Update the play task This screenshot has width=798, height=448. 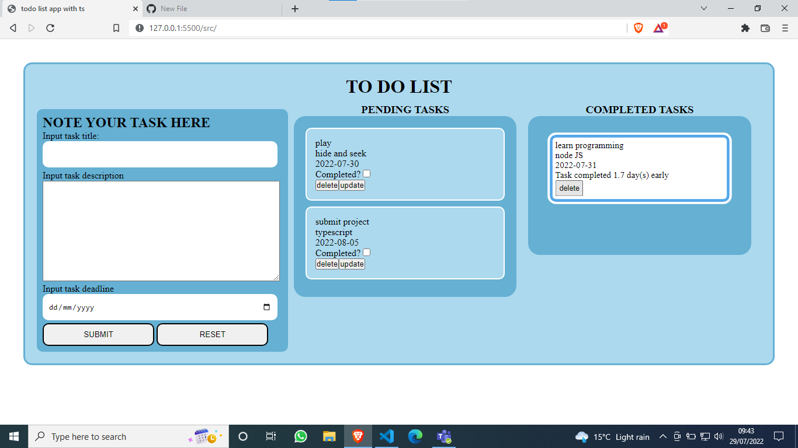coord(352,185)
